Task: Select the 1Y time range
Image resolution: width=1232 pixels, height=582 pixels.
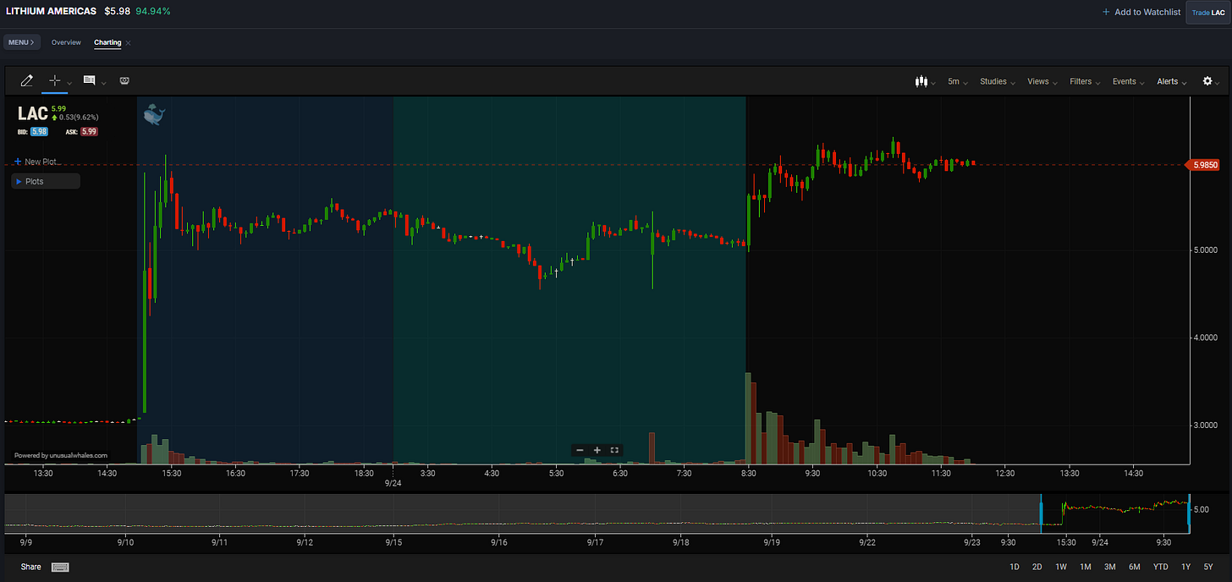Action: 1186,567
